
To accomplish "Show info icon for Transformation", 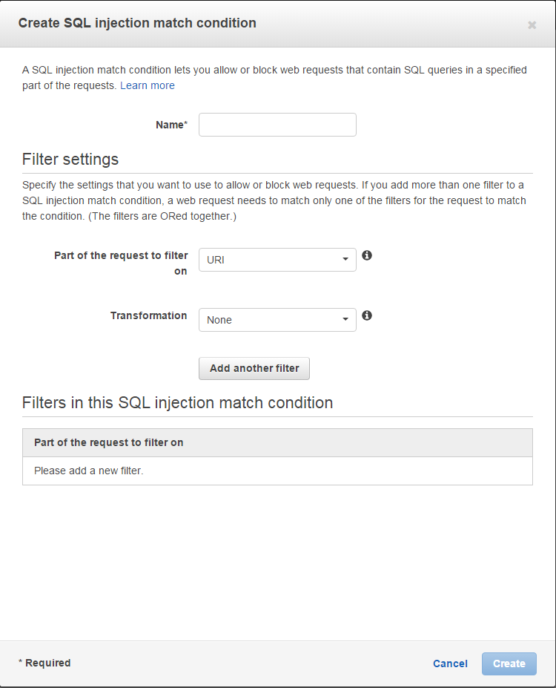I will coord(367,315).
